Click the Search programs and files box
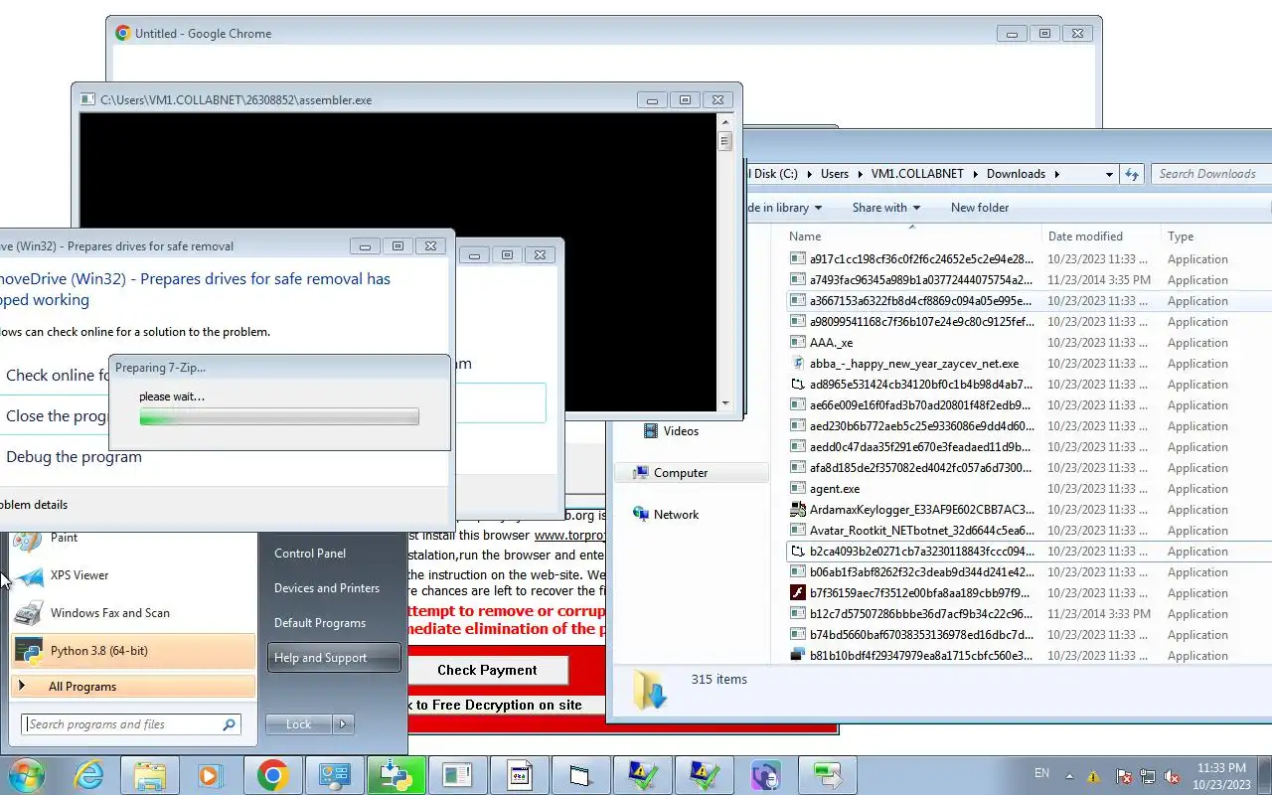This screenshot has height=795, width=1272. coord(123,724)
